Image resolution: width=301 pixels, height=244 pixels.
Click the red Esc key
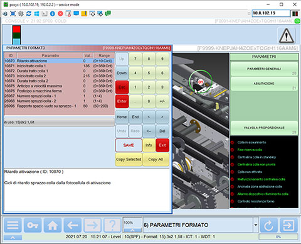click(122, 87)
